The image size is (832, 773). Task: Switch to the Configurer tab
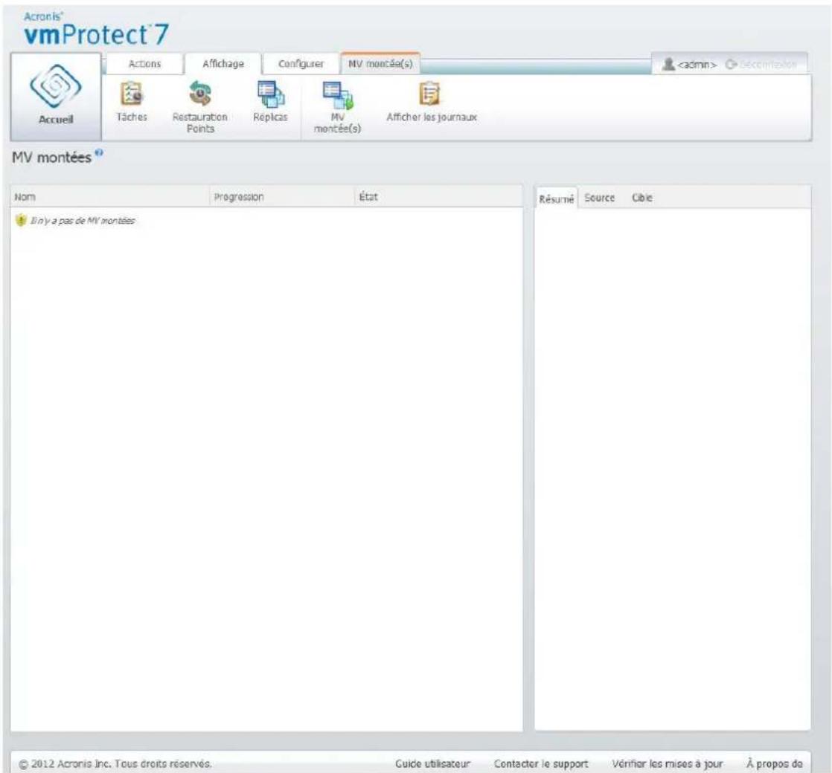pyautogui.click(x=301, y=64)
